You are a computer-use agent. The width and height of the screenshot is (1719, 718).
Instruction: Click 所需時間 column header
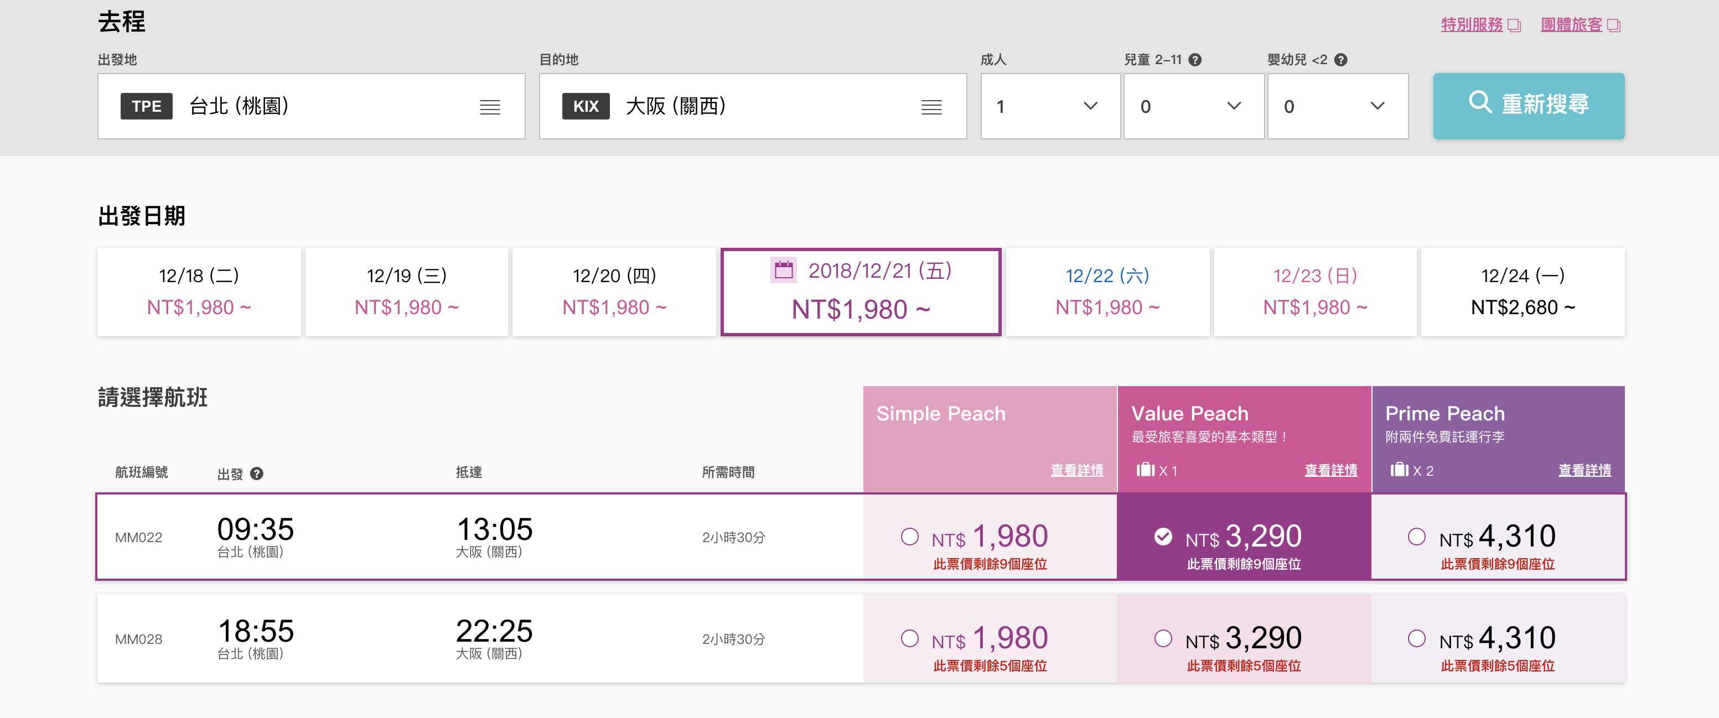tap(728, 472)
